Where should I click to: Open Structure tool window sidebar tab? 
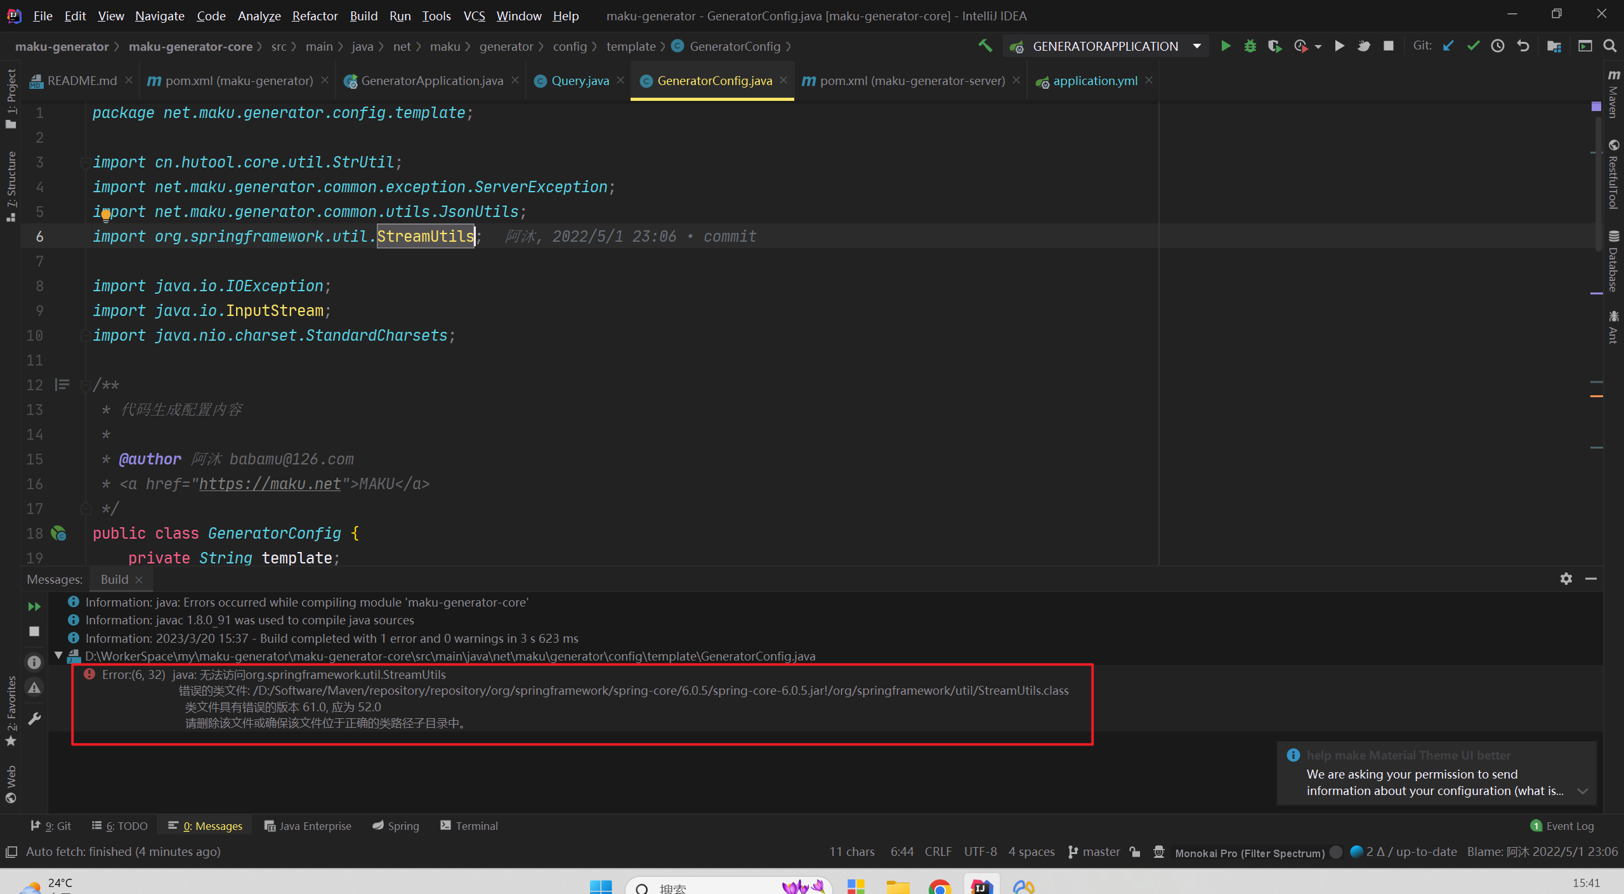pyautogui.click(x=11, y=185)
